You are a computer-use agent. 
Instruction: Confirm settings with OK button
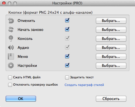coord(21,99)
